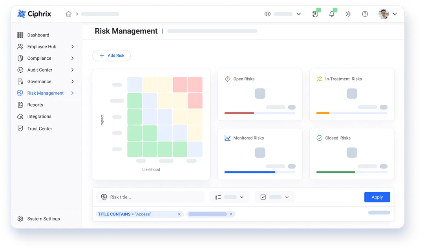Expand Employee Hub submenu chevron
424x252 pixels.
tap(73, 46)
